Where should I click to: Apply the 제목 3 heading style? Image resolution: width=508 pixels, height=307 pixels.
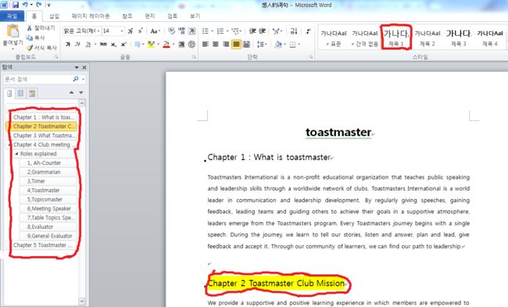pos(459,37)
